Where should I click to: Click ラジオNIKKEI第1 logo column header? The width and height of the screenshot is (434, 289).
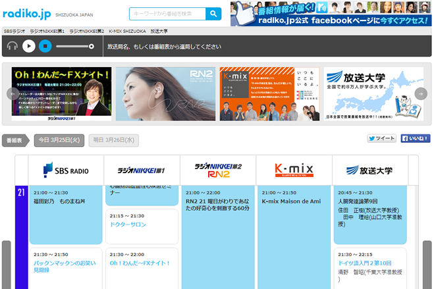142,171
